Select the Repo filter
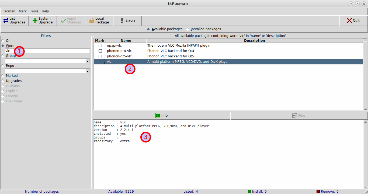Screen dimensions: 368x194 pyautogui.click(x=8, y=66)
